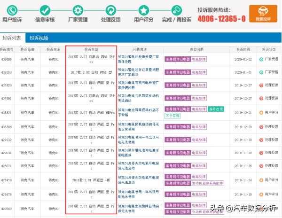Open the problem description link in row 428074
The height and width of the screenshot is (218, 282).
pyautogui.click(x=138, y=165)
